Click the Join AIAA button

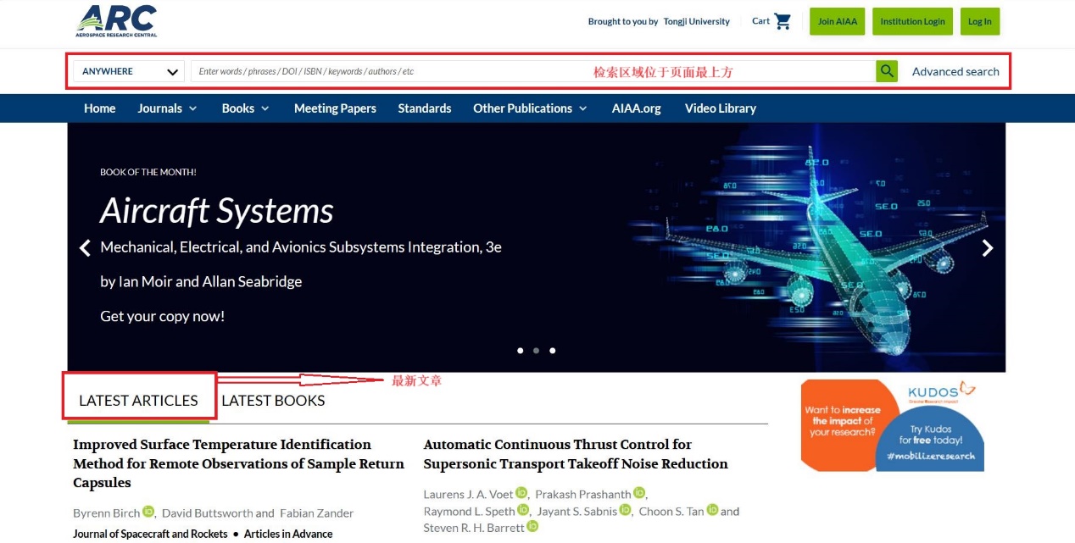pyautogui.click(x=838, y=21)
